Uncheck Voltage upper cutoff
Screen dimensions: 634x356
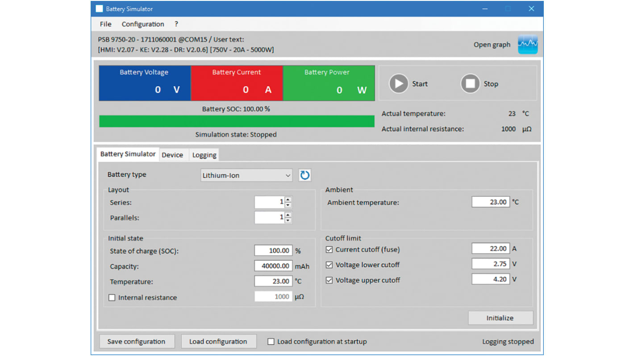tap(329, 280)
